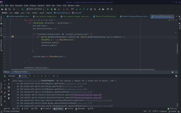Click the Git commit green checkmark icon
The image size is (181, 113).
click(80, 9)
